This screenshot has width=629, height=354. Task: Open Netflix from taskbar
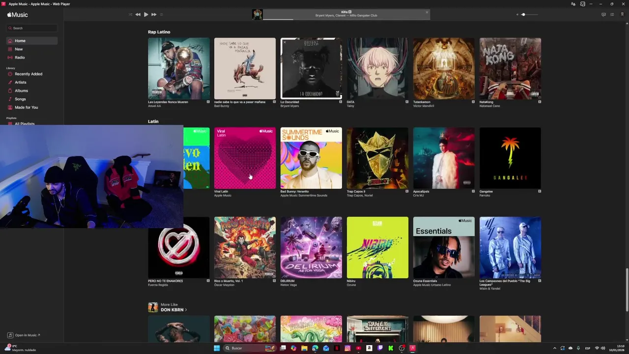337,348
